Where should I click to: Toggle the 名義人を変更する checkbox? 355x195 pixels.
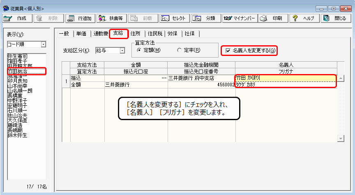pos(228,51)
